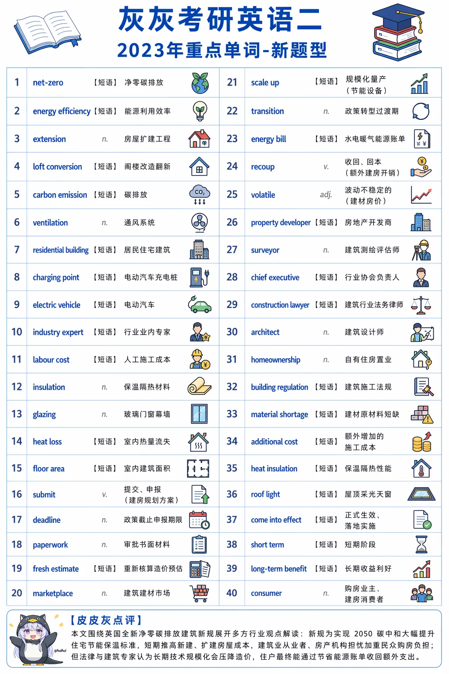This screenshot has width=449, height=674.
Task: Click the bricks warning icon for material shortage
Action: tap(422, 414)
